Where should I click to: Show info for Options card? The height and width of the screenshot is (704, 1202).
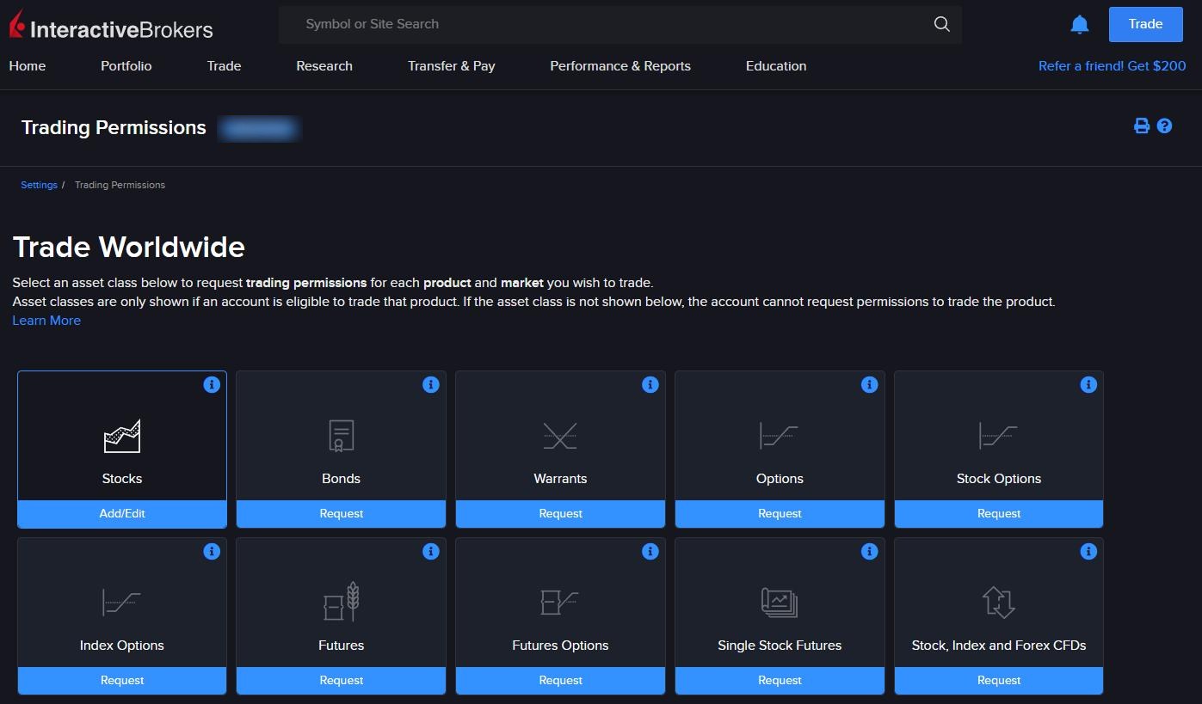click(870, 384)
